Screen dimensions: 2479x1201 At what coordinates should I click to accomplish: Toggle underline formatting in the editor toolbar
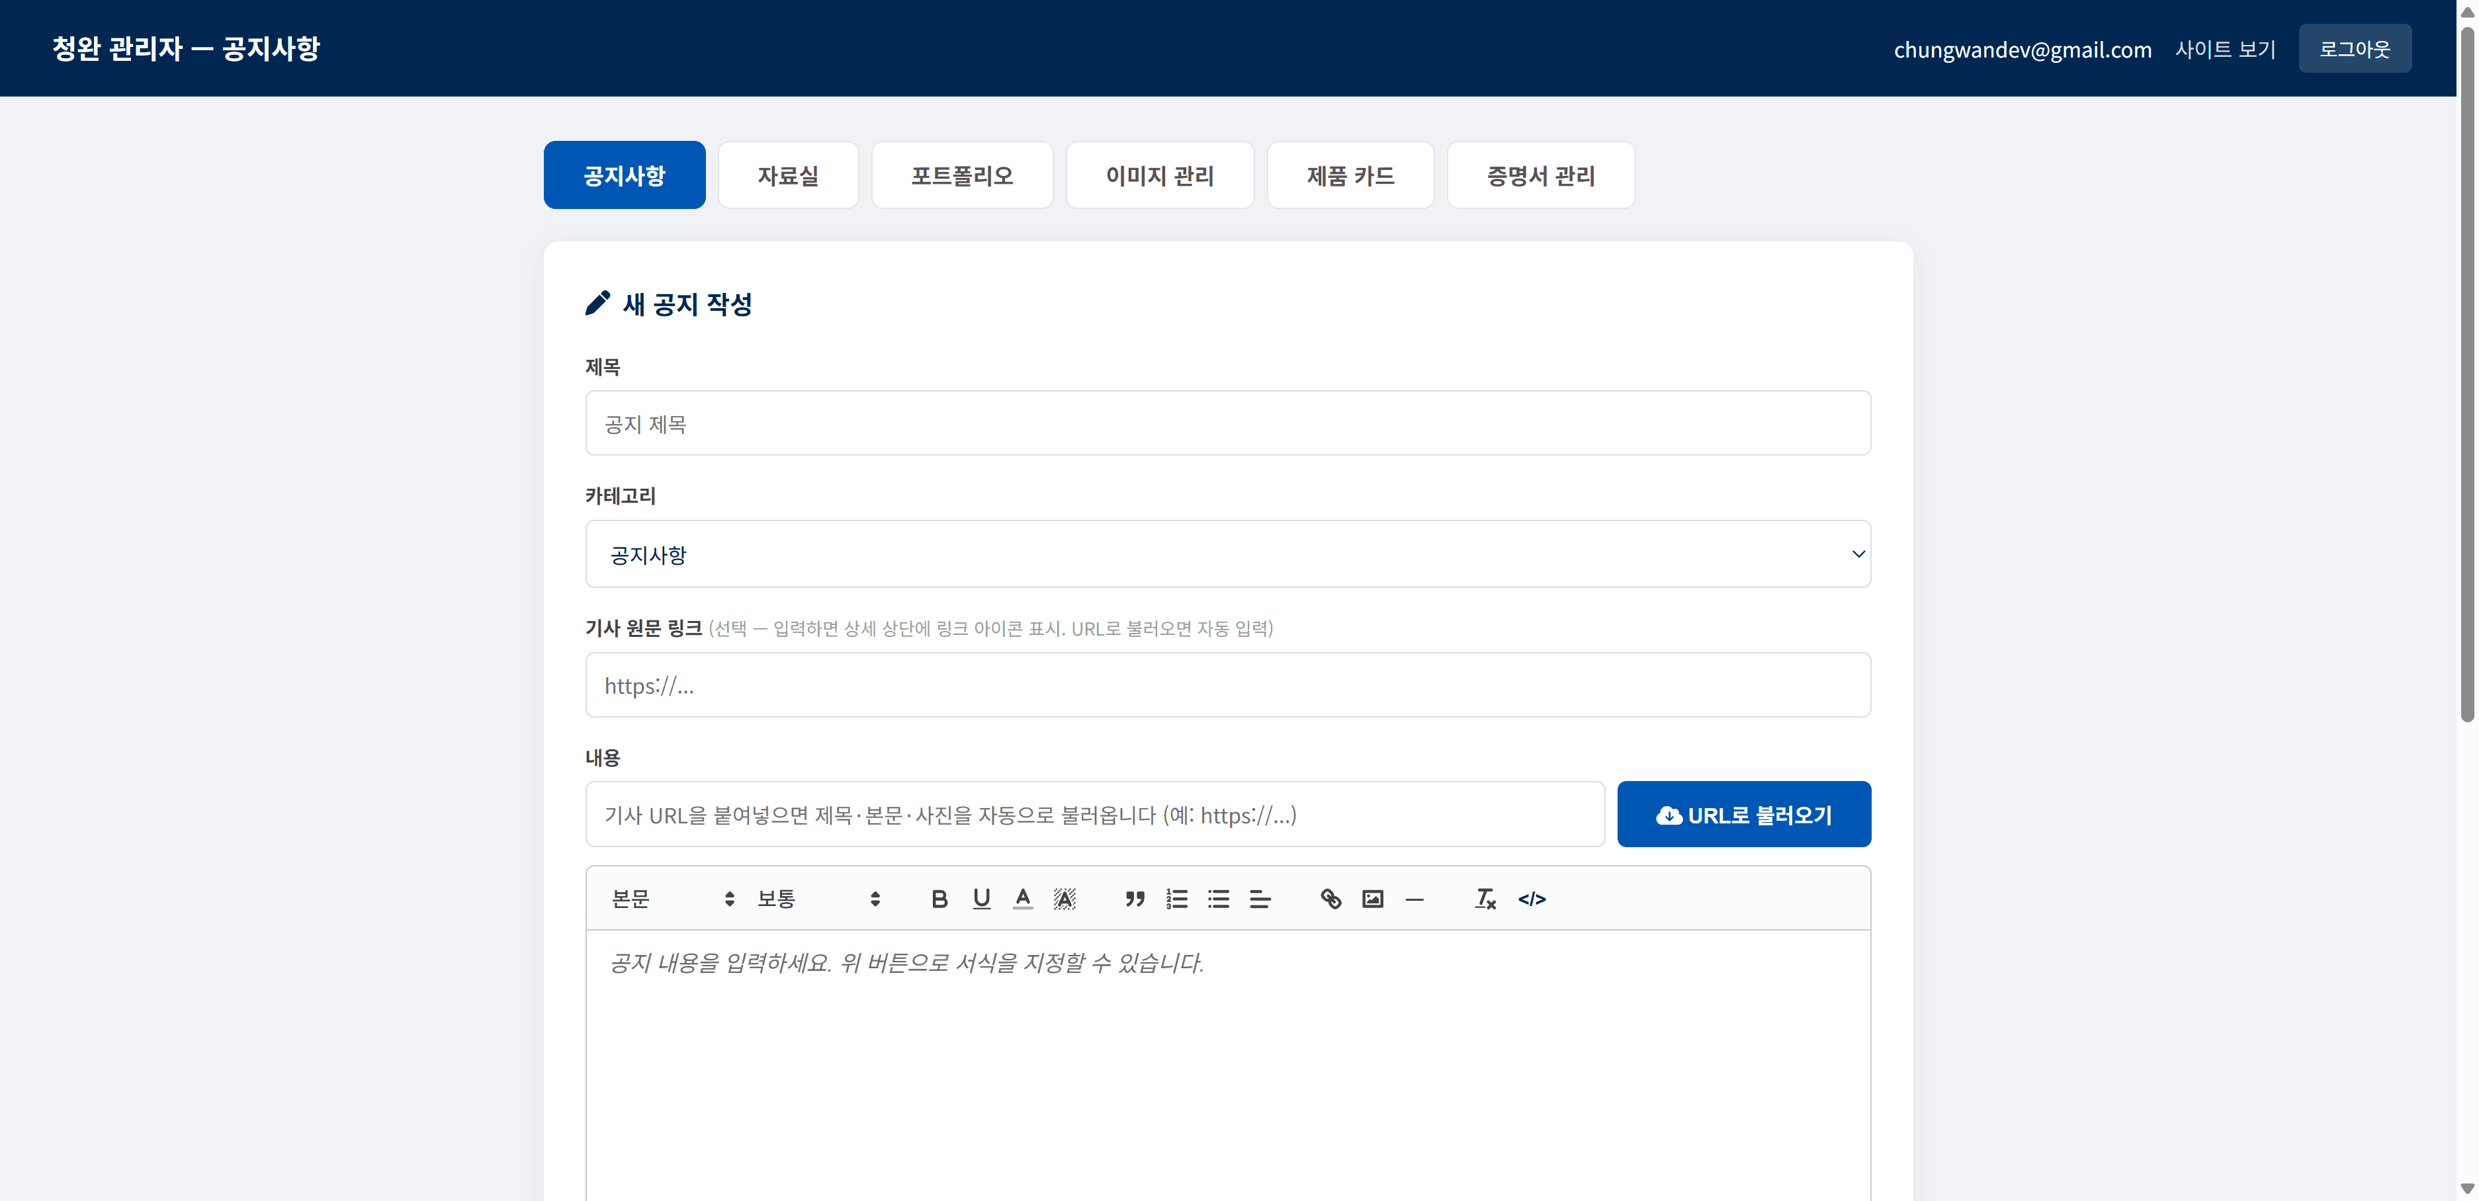pos(980,899)
